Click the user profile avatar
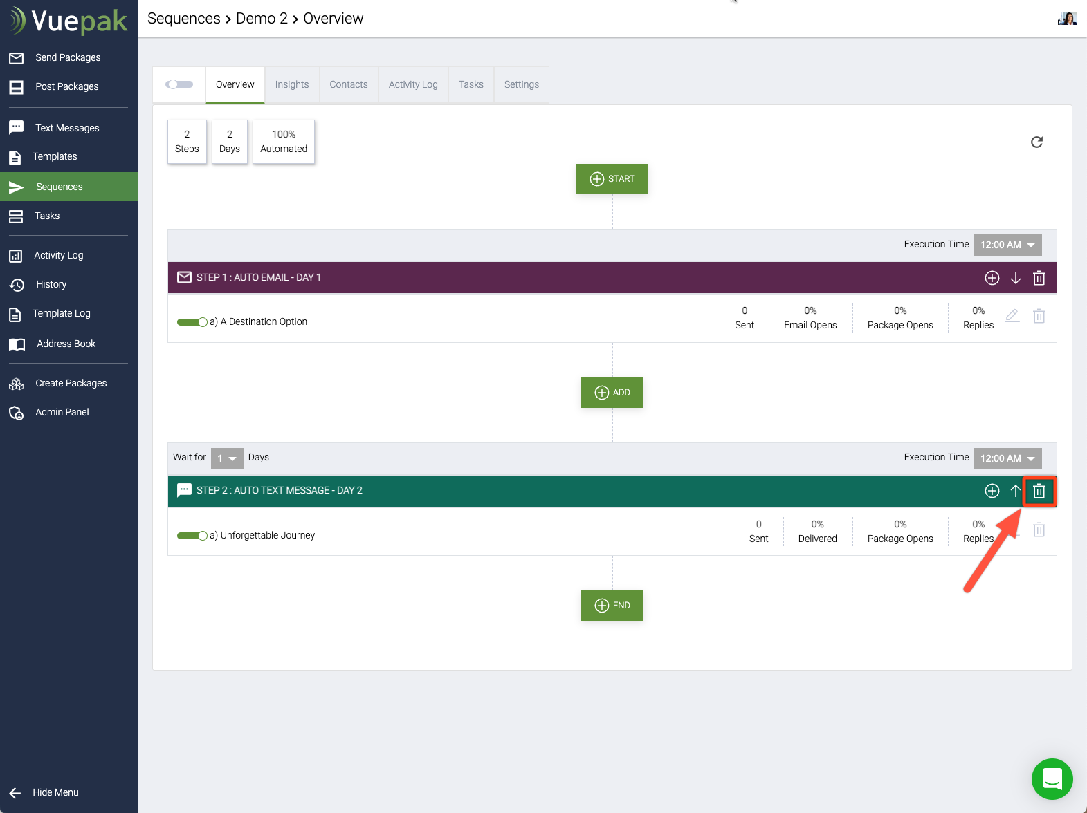This screenshot has width=1087, height=813. click(1067, 19)
